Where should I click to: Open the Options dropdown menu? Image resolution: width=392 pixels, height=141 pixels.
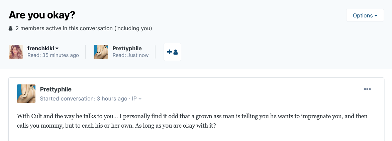tap(365, 15)
